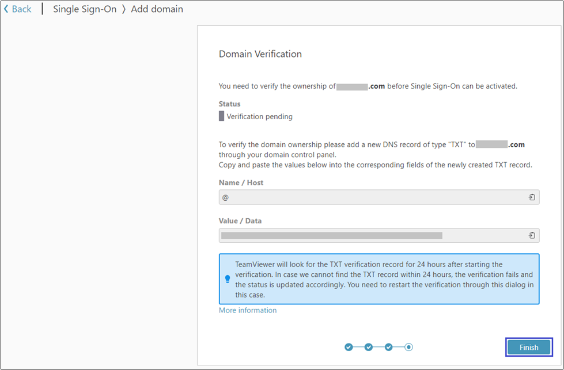
Task: Click the Verification pending status indicator
Action: (x=222, y=116)
